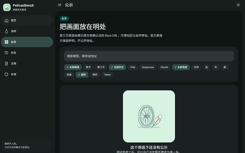
Task: Toggle the hamburger menu icon
Action: [x=60, y=5]
